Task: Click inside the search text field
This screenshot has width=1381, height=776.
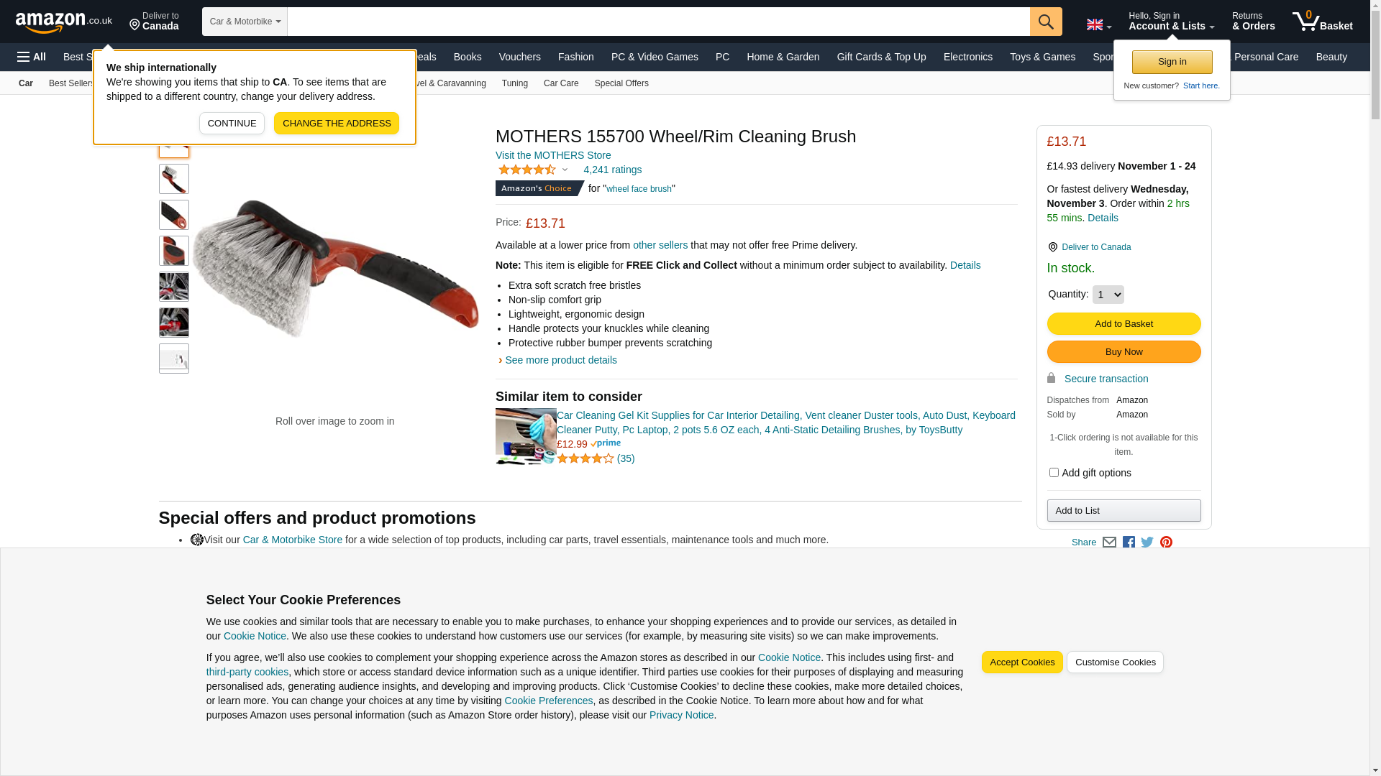Action: 658,22
